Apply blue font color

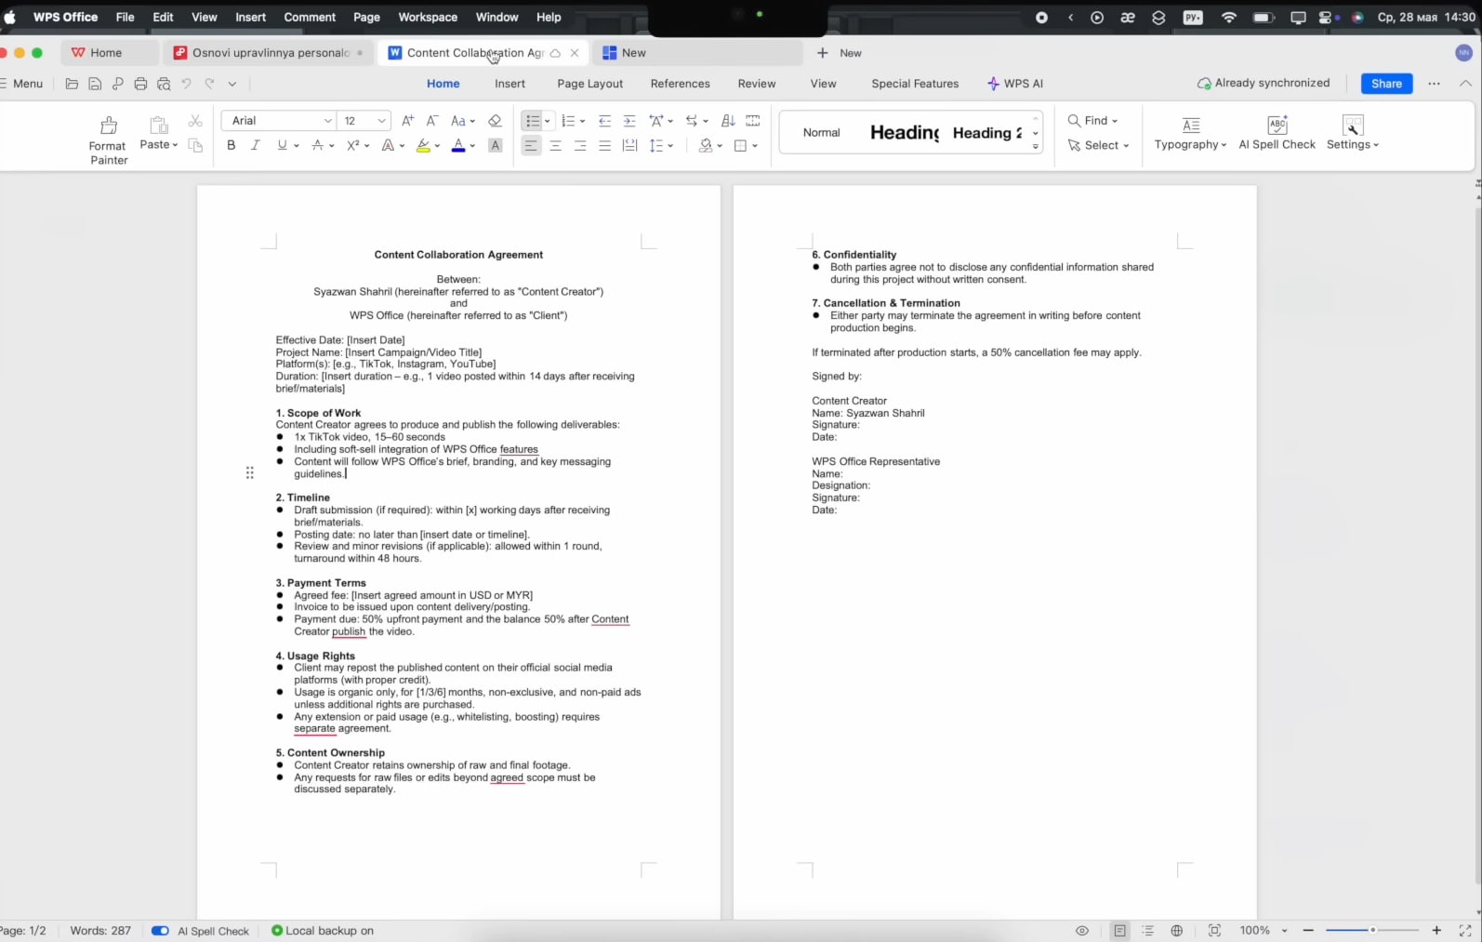coord(458,145)
